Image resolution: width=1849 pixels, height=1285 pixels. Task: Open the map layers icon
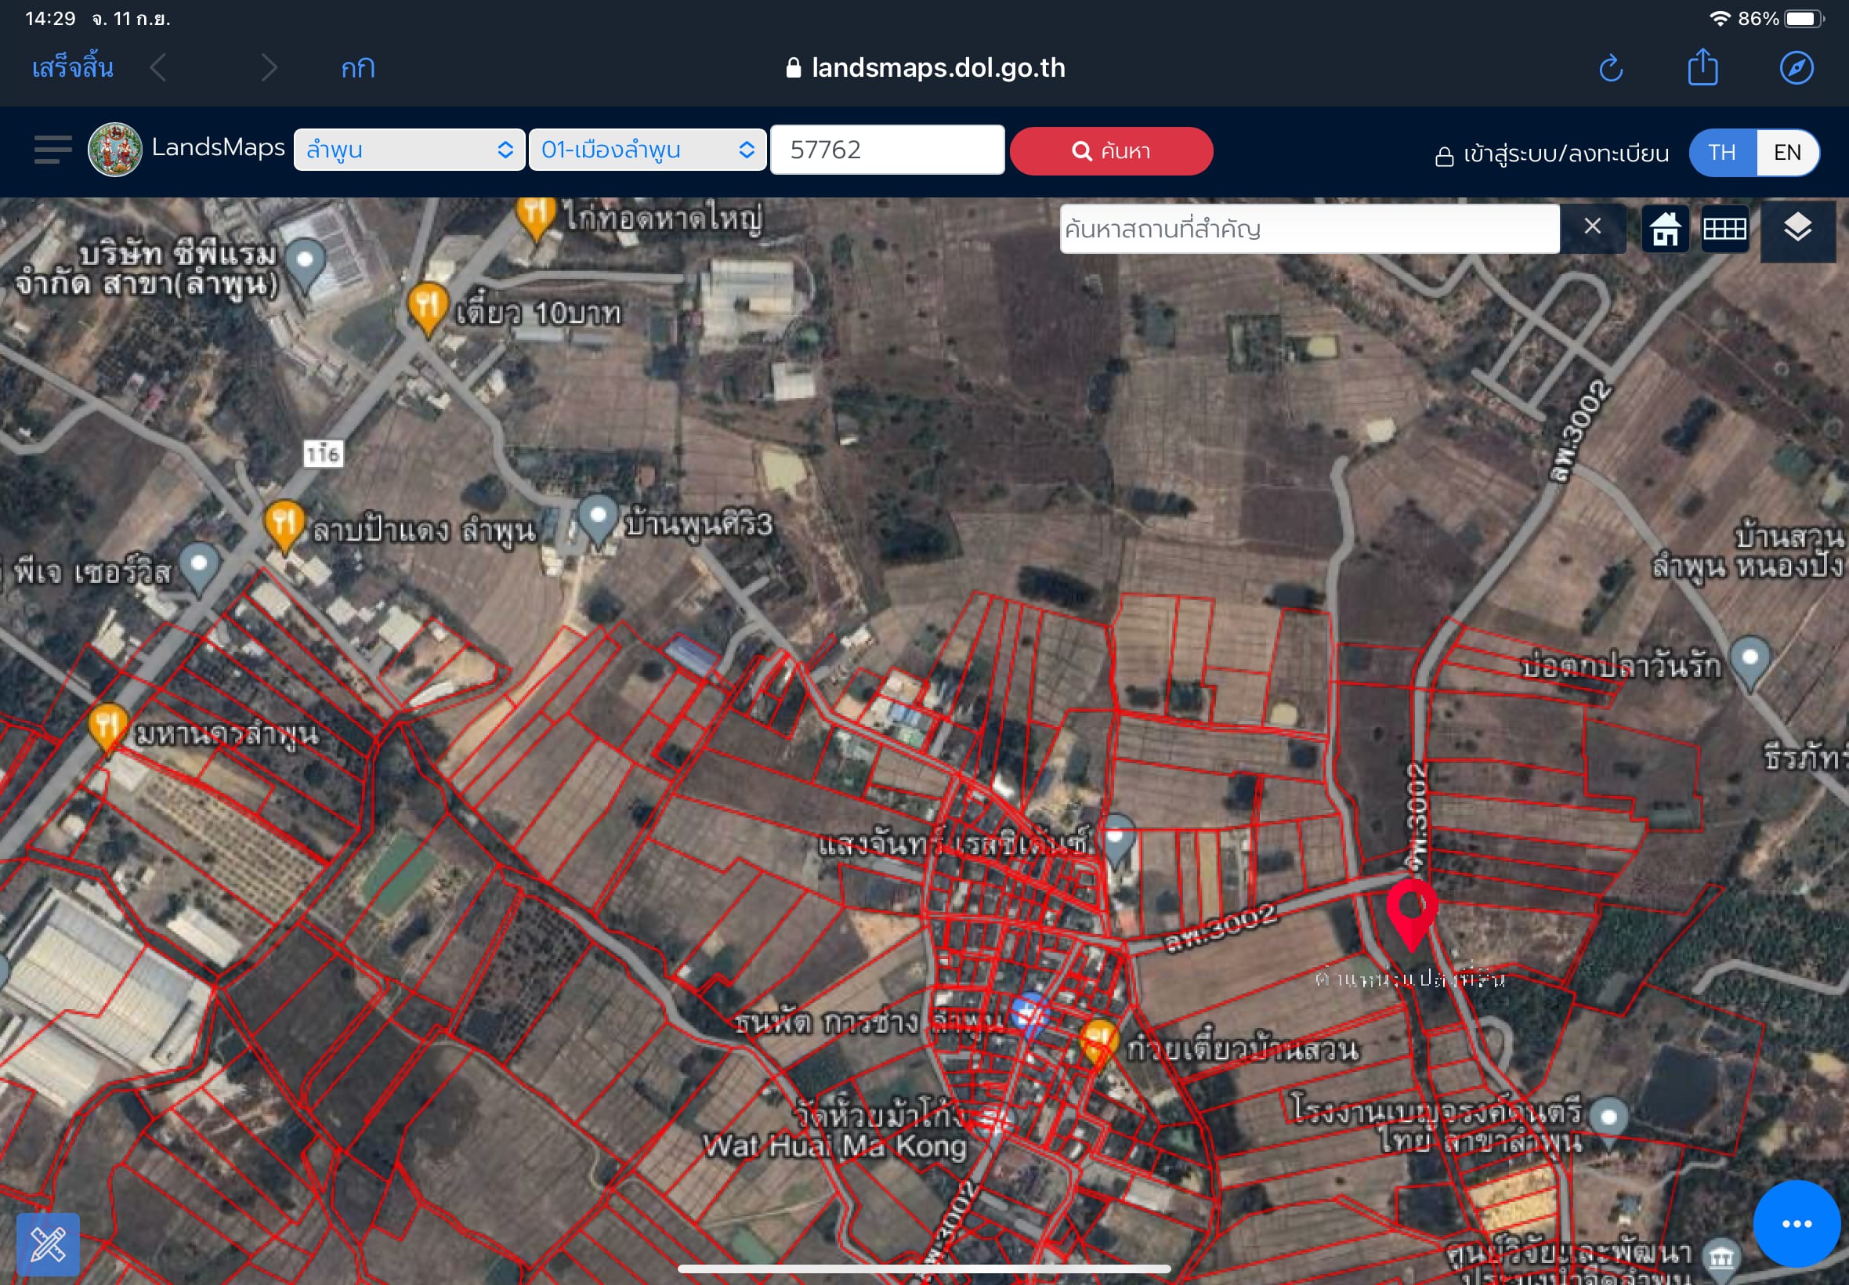(1797, 229)
